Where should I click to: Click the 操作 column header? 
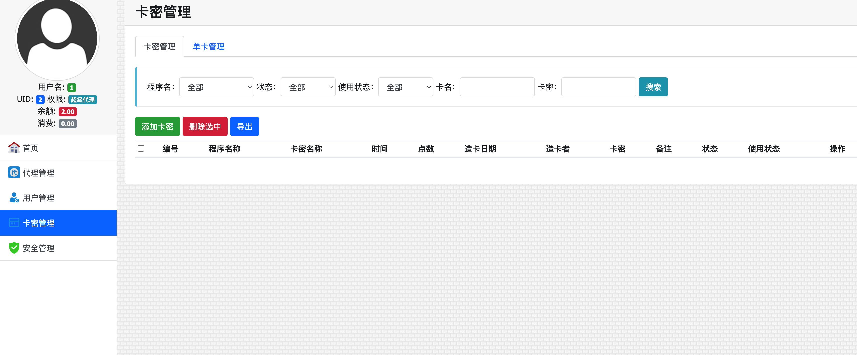click(837, 149)
